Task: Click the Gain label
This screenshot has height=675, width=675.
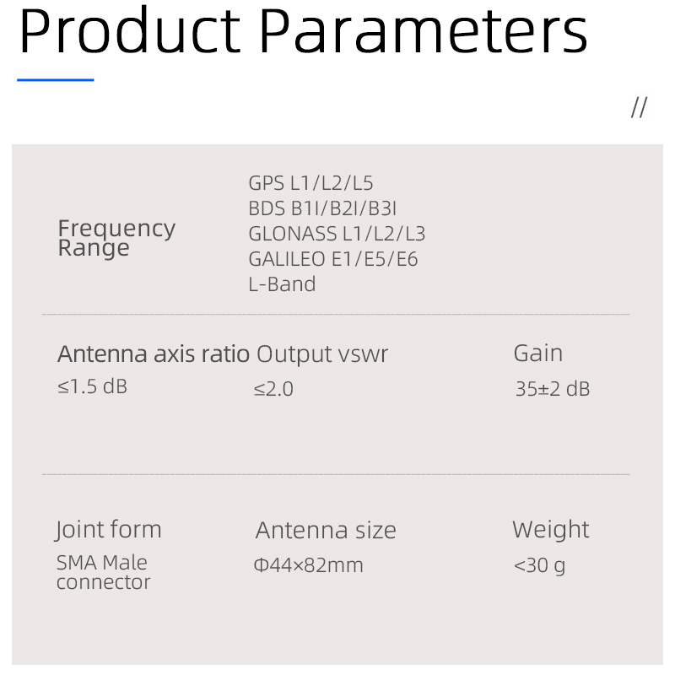Action: tap(537, 353)
